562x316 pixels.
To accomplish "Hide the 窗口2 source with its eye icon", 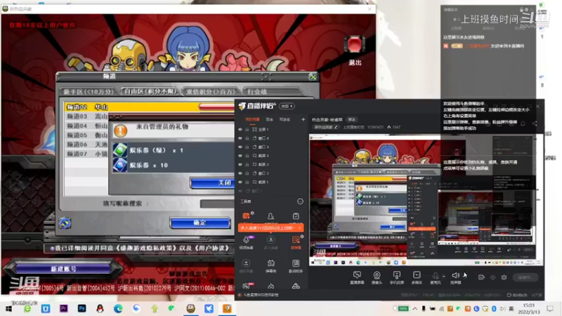I will coord(240,173).
